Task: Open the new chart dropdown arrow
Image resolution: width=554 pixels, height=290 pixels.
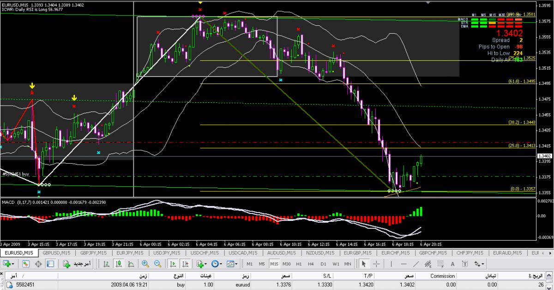Action: (x=13, y=264)
